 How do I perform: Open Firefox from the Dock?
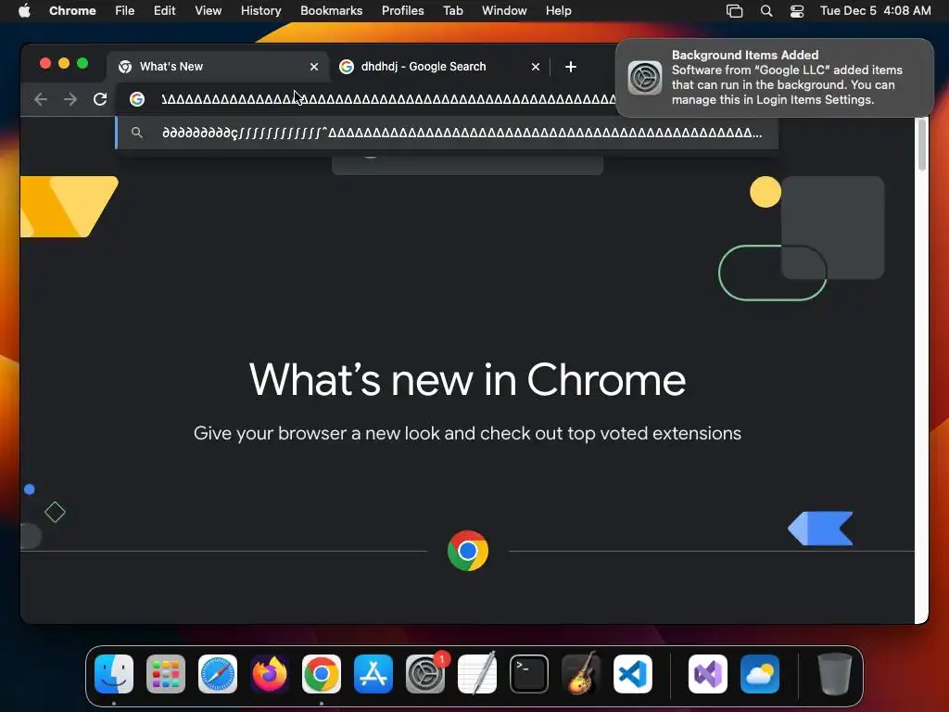click(270, 674)
